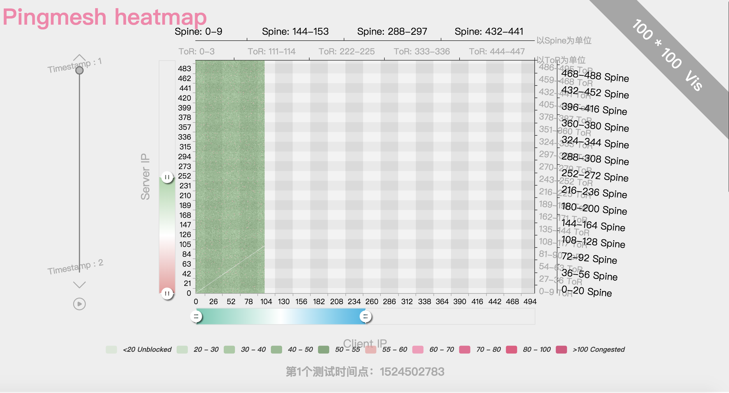729x393 pixels.
Task: Toggle the 80 – 100 legend swatch
Action: tap(512, 350)
